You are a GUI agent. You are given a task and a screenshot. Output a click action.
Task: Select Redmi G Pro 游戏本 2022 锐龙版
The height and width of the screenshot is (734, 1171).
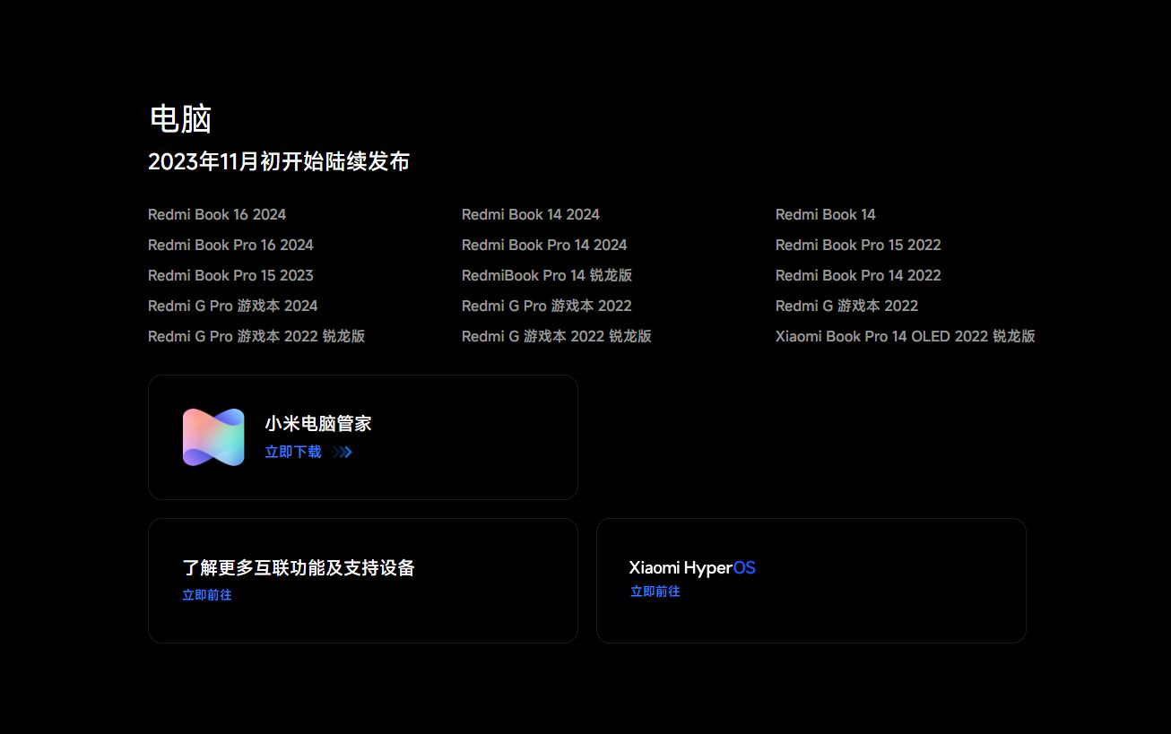pos(256,336)
